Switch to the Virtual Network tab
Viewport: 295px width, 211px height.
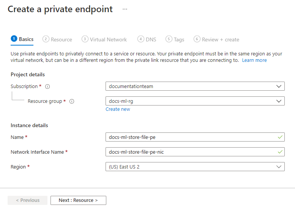click(108, 39)
